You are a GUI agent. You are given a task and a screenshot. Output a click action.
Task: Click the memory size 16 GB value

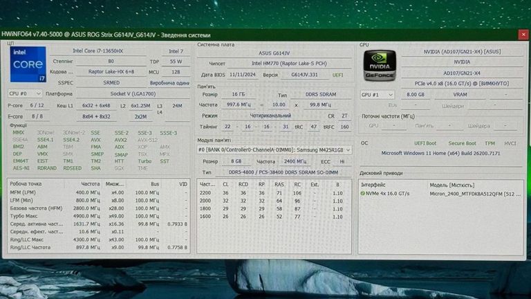click(x=239, y=94)
